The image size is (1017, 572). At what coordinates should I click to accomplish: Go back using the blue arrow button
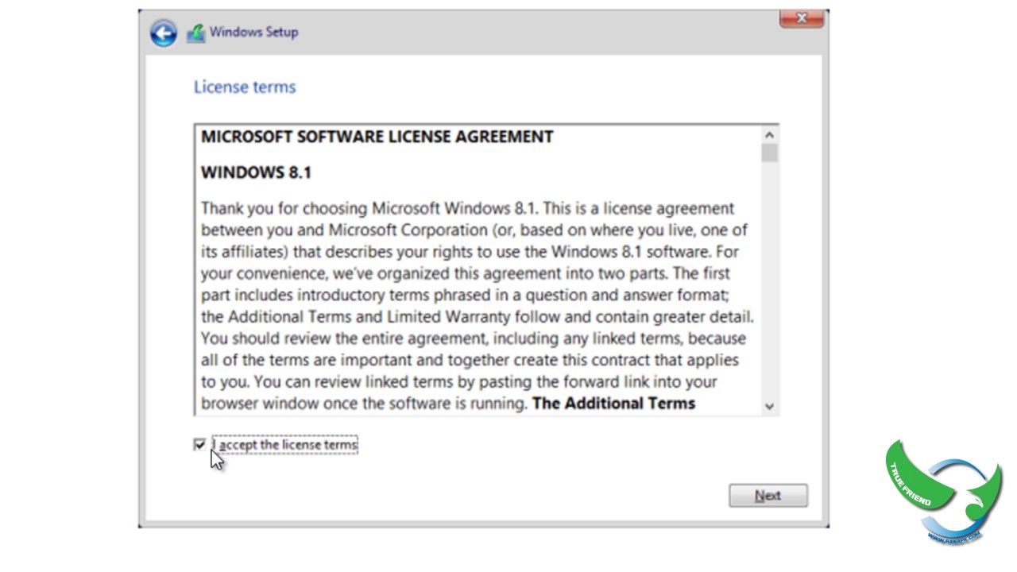[164, 33]
